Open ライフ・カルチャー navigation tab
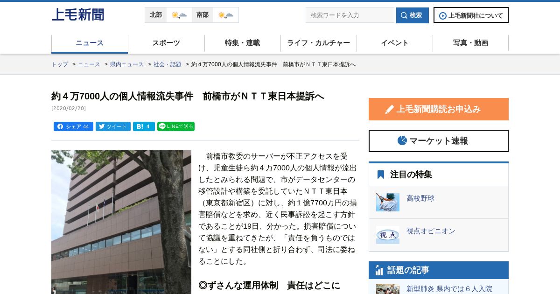Viewport: 560px width, 294px height. click(x=319, y=43)
